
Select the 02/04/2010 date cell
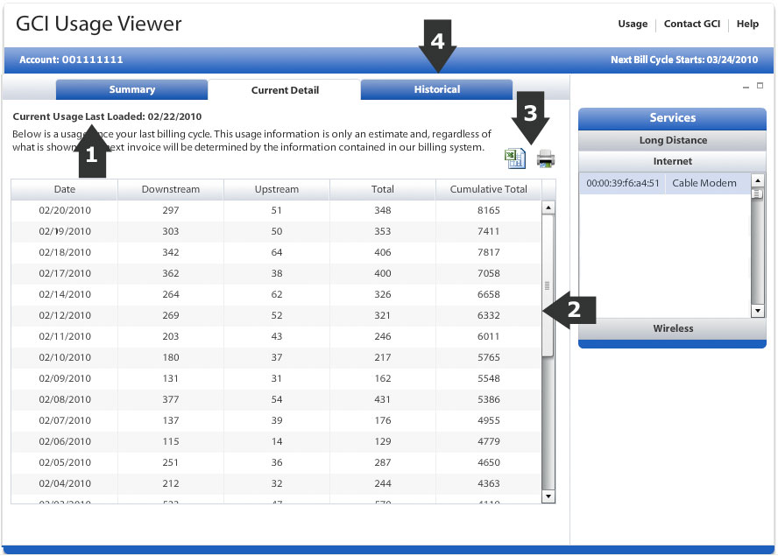[65, 483]
